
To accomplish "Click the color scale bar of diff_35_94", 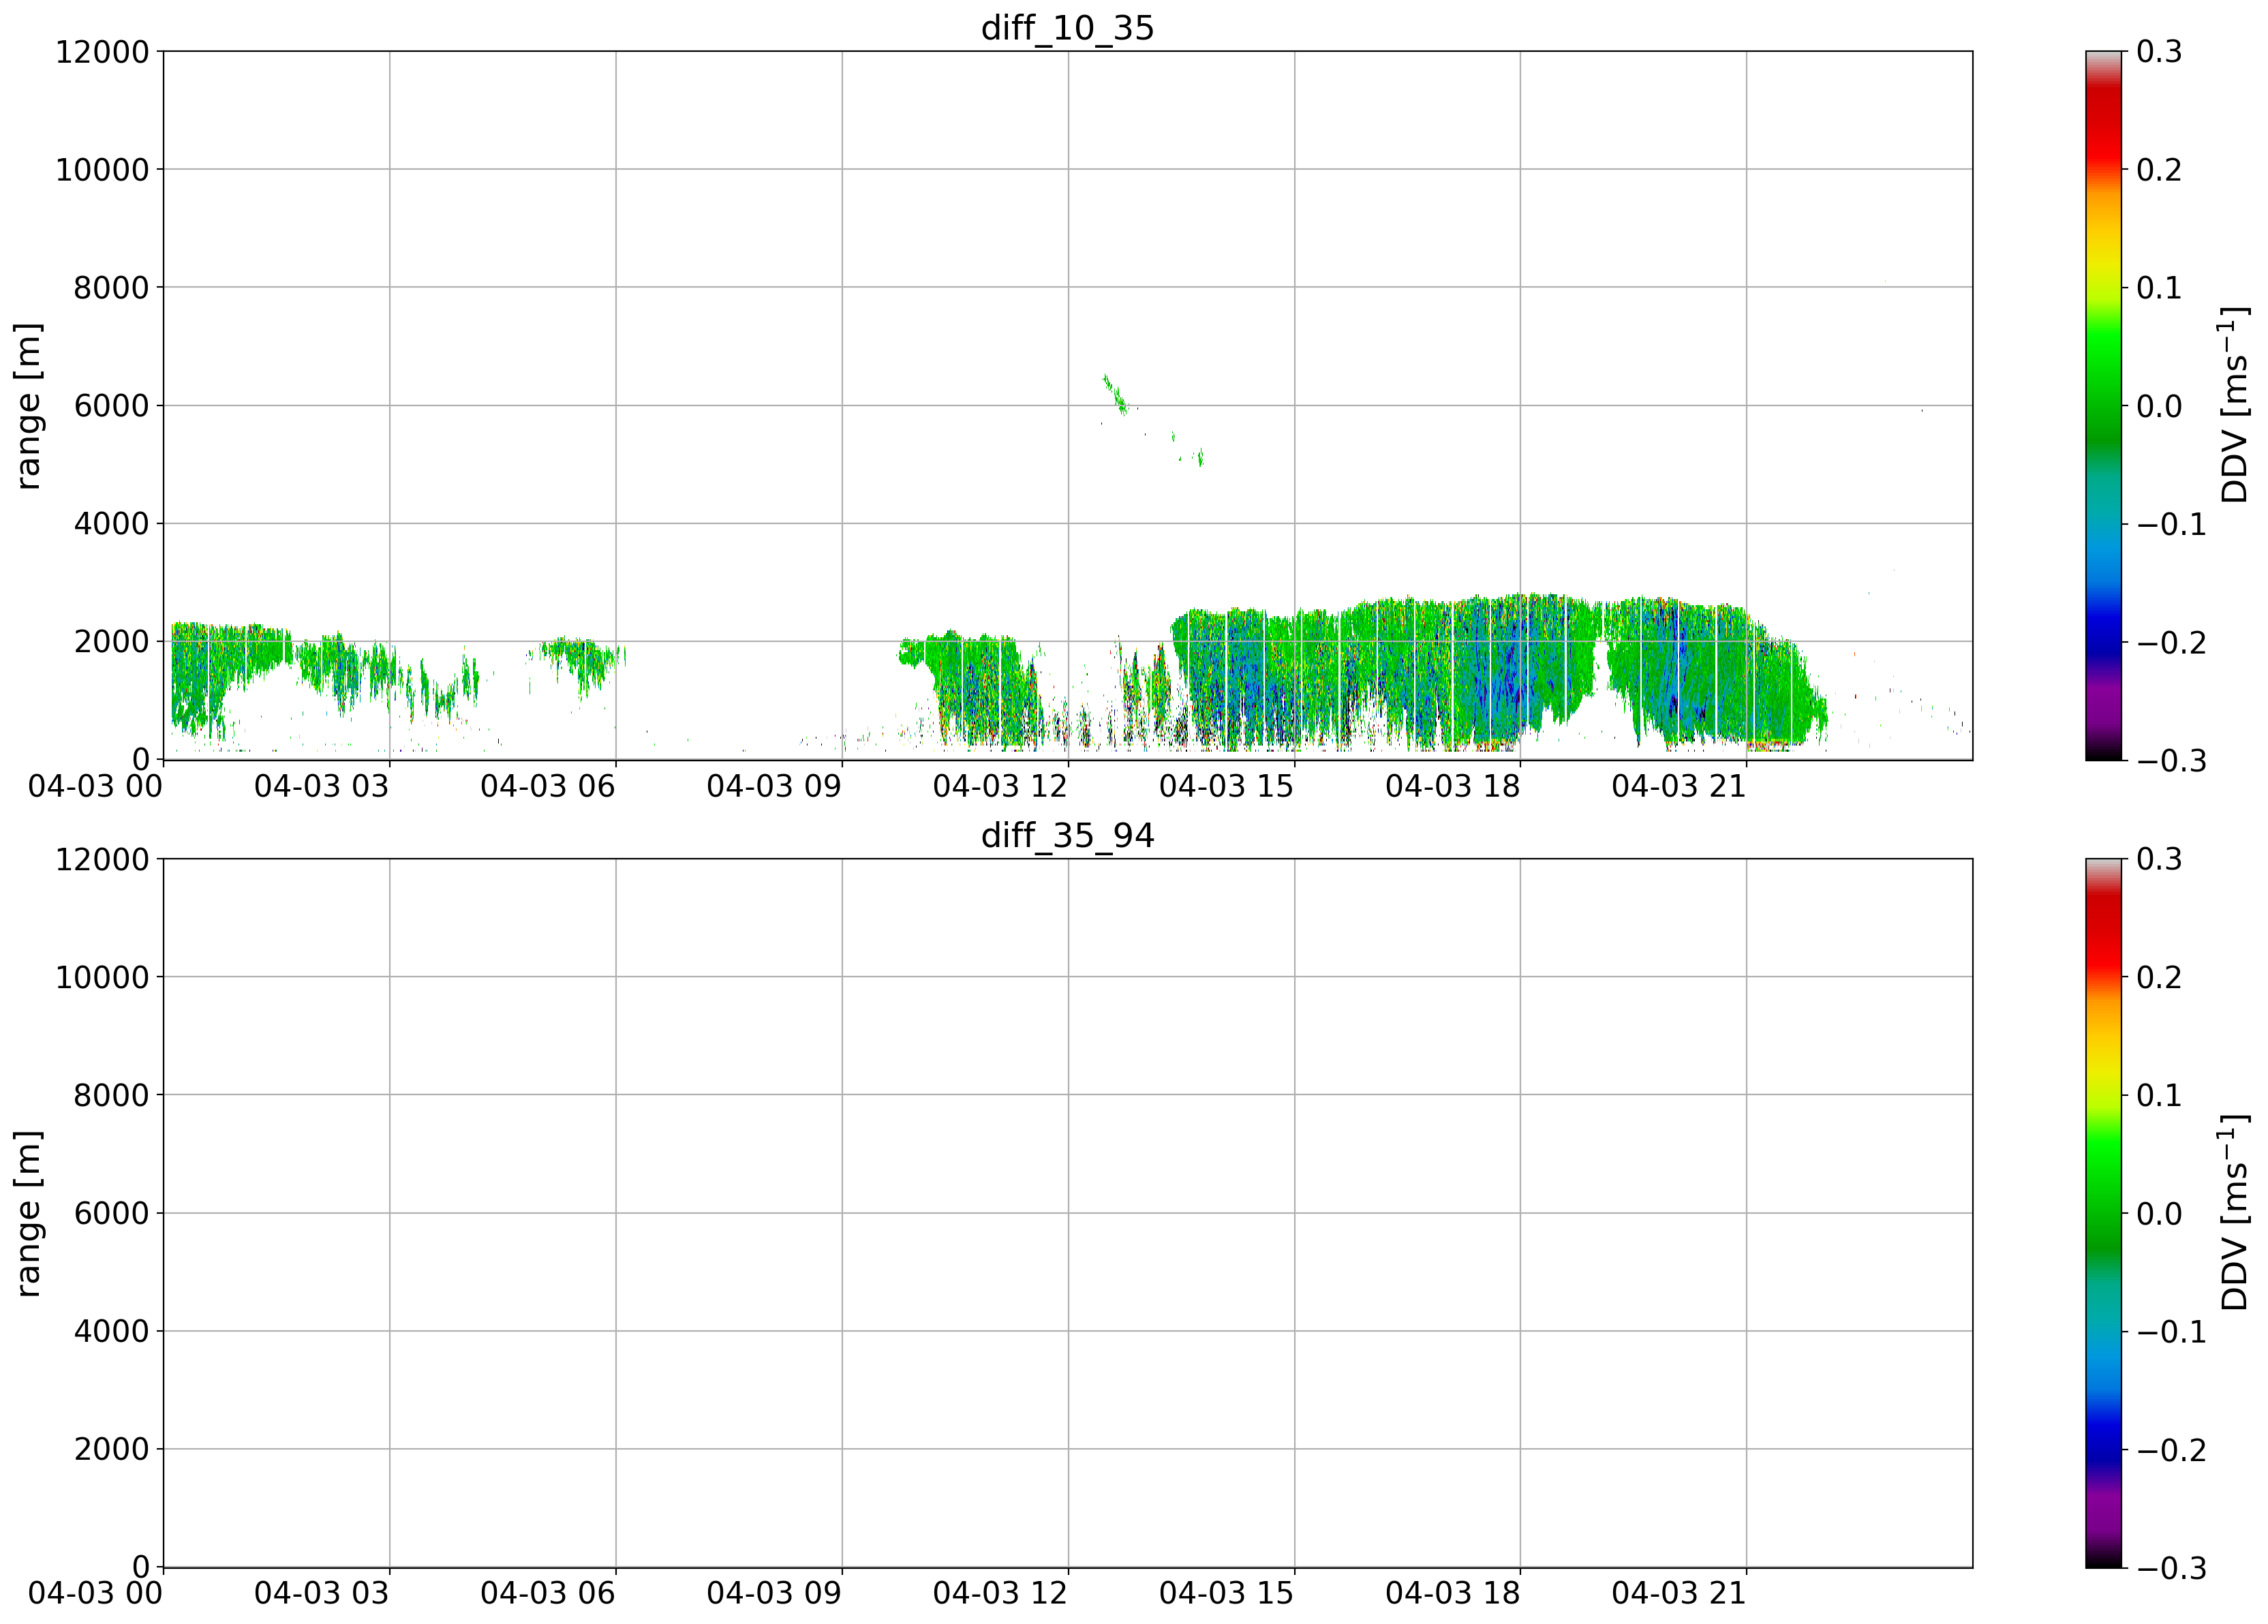I will pos(2103,1213).
